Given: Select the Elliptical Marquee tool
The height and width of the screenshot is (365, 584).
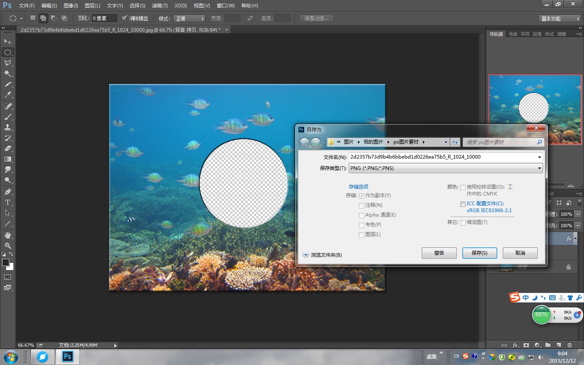Looking at the screenshot, I should click(x=8, y=52).
